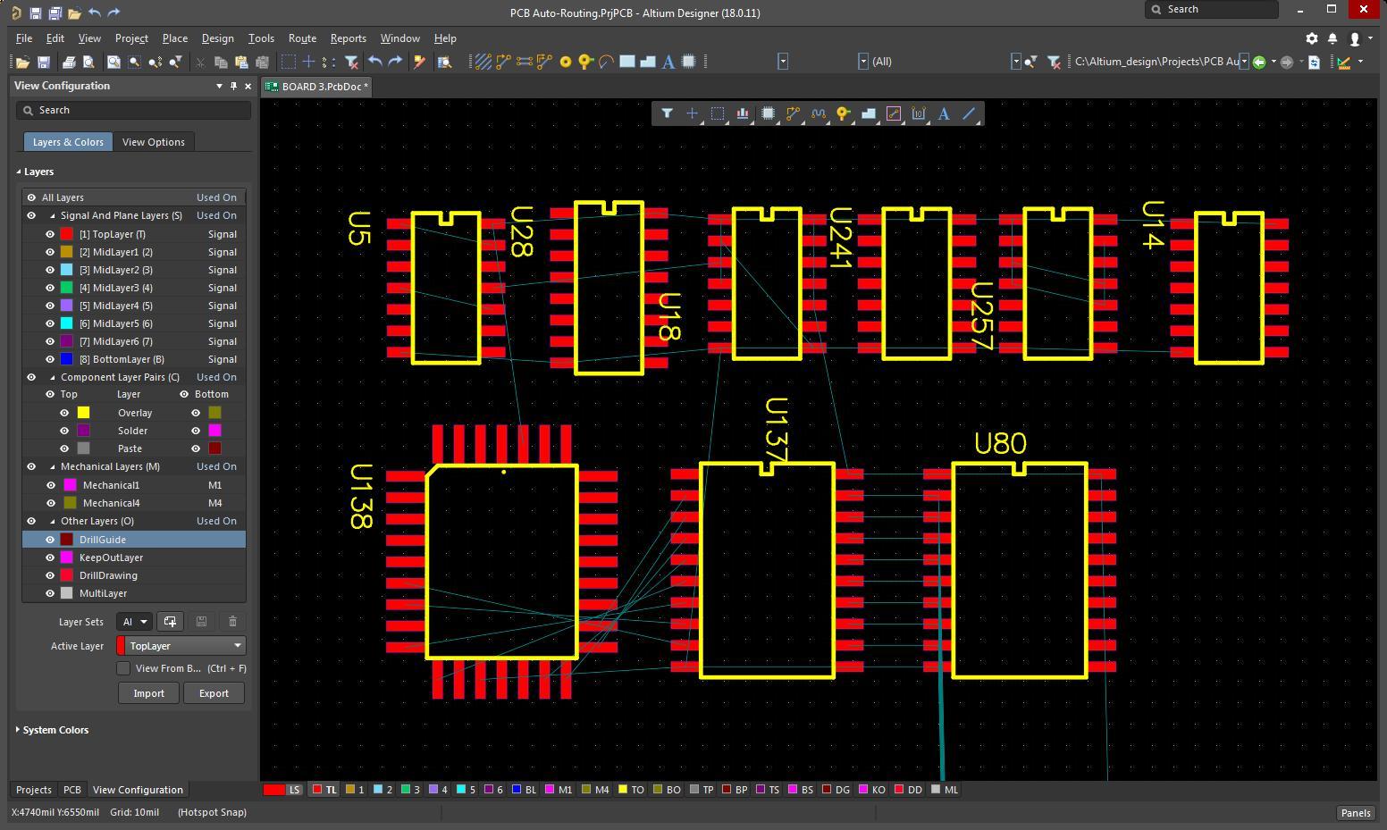The image size is (1387, 830).
Task: Expand the System Colors section
Action: tap(53, 730)
